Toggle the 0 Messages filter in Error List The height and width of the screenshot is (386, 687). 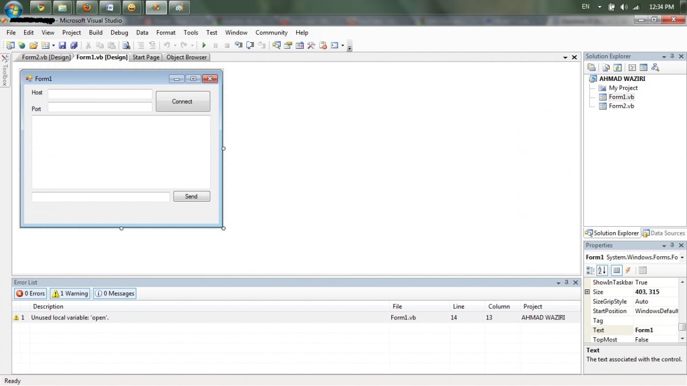[x=114, y=293]
